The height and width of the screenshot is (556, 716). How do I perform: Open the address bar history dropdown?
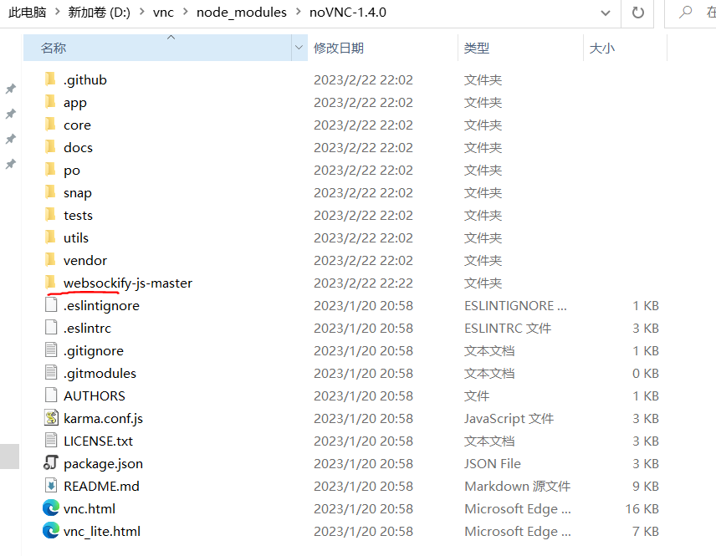pos(606,13)
